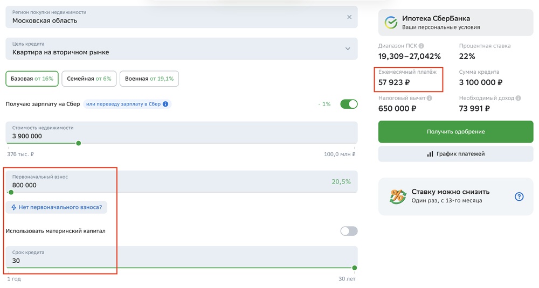This screenshot has width=539, height=288.
Task: Click the info icon beside 'переведу зарплату в Сбер'
Action: coord(165,104)
